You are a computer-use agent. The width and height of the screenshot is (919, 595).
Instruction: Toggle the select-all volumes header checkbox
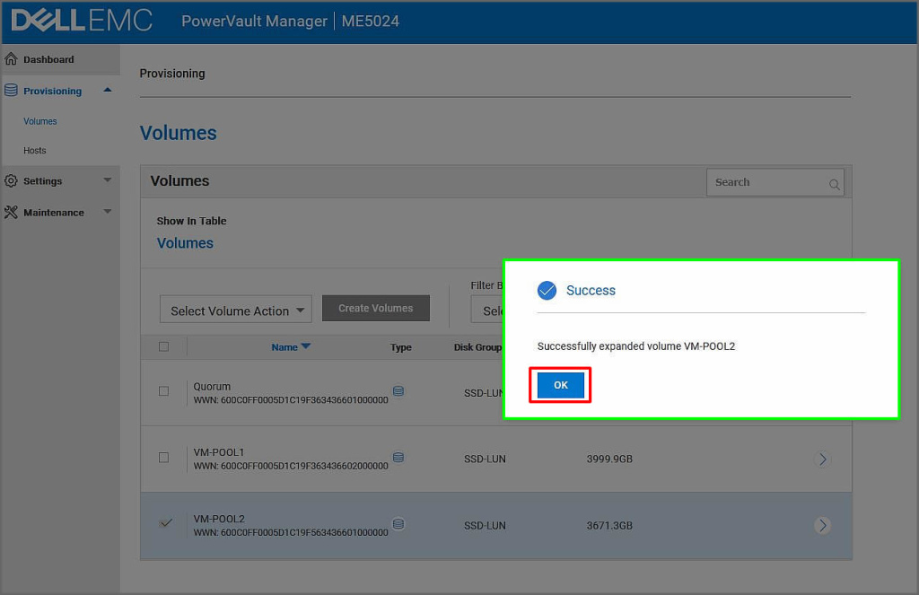(x=163, y=346)
